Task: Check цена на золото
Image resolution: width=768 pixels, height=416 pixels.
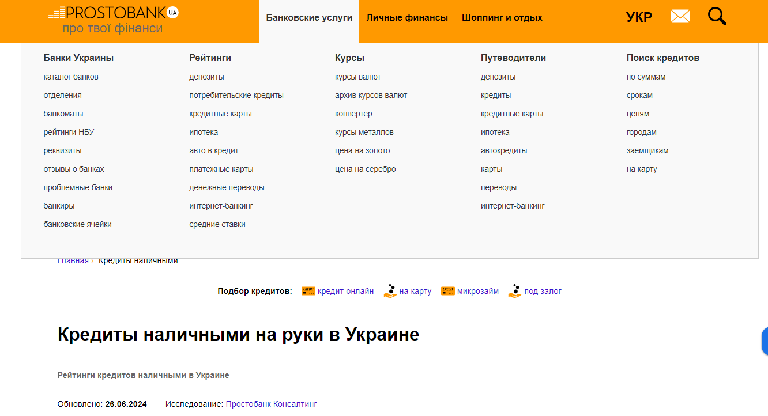Action: pyautogui.click(x=363, y=150)
